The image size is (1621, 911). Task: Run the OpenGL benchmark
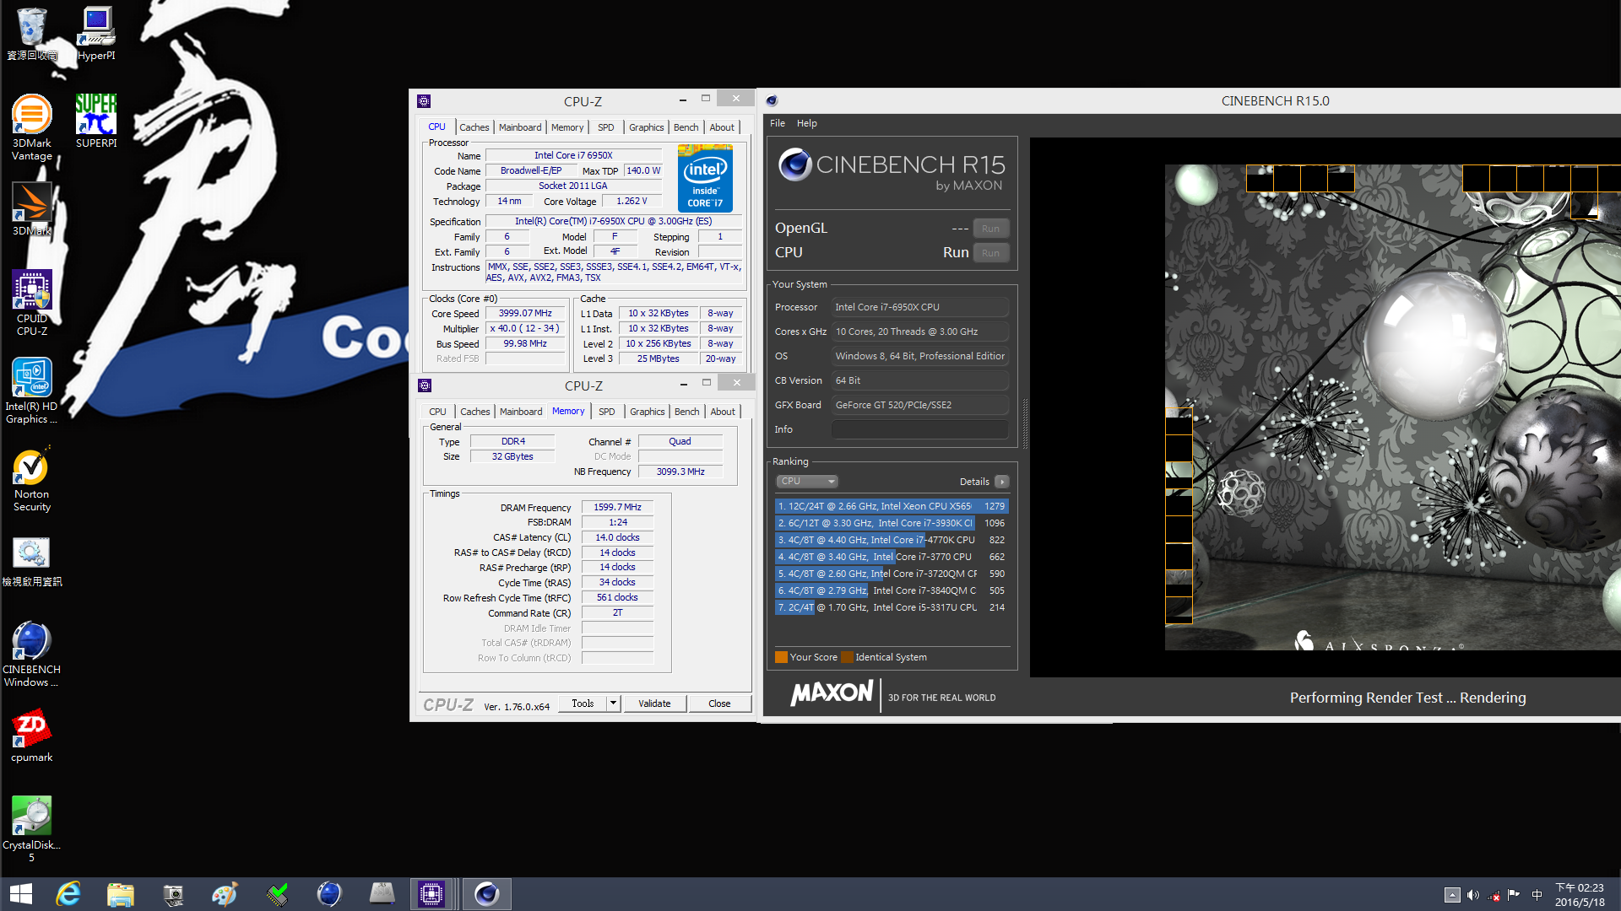click(990, 229)
